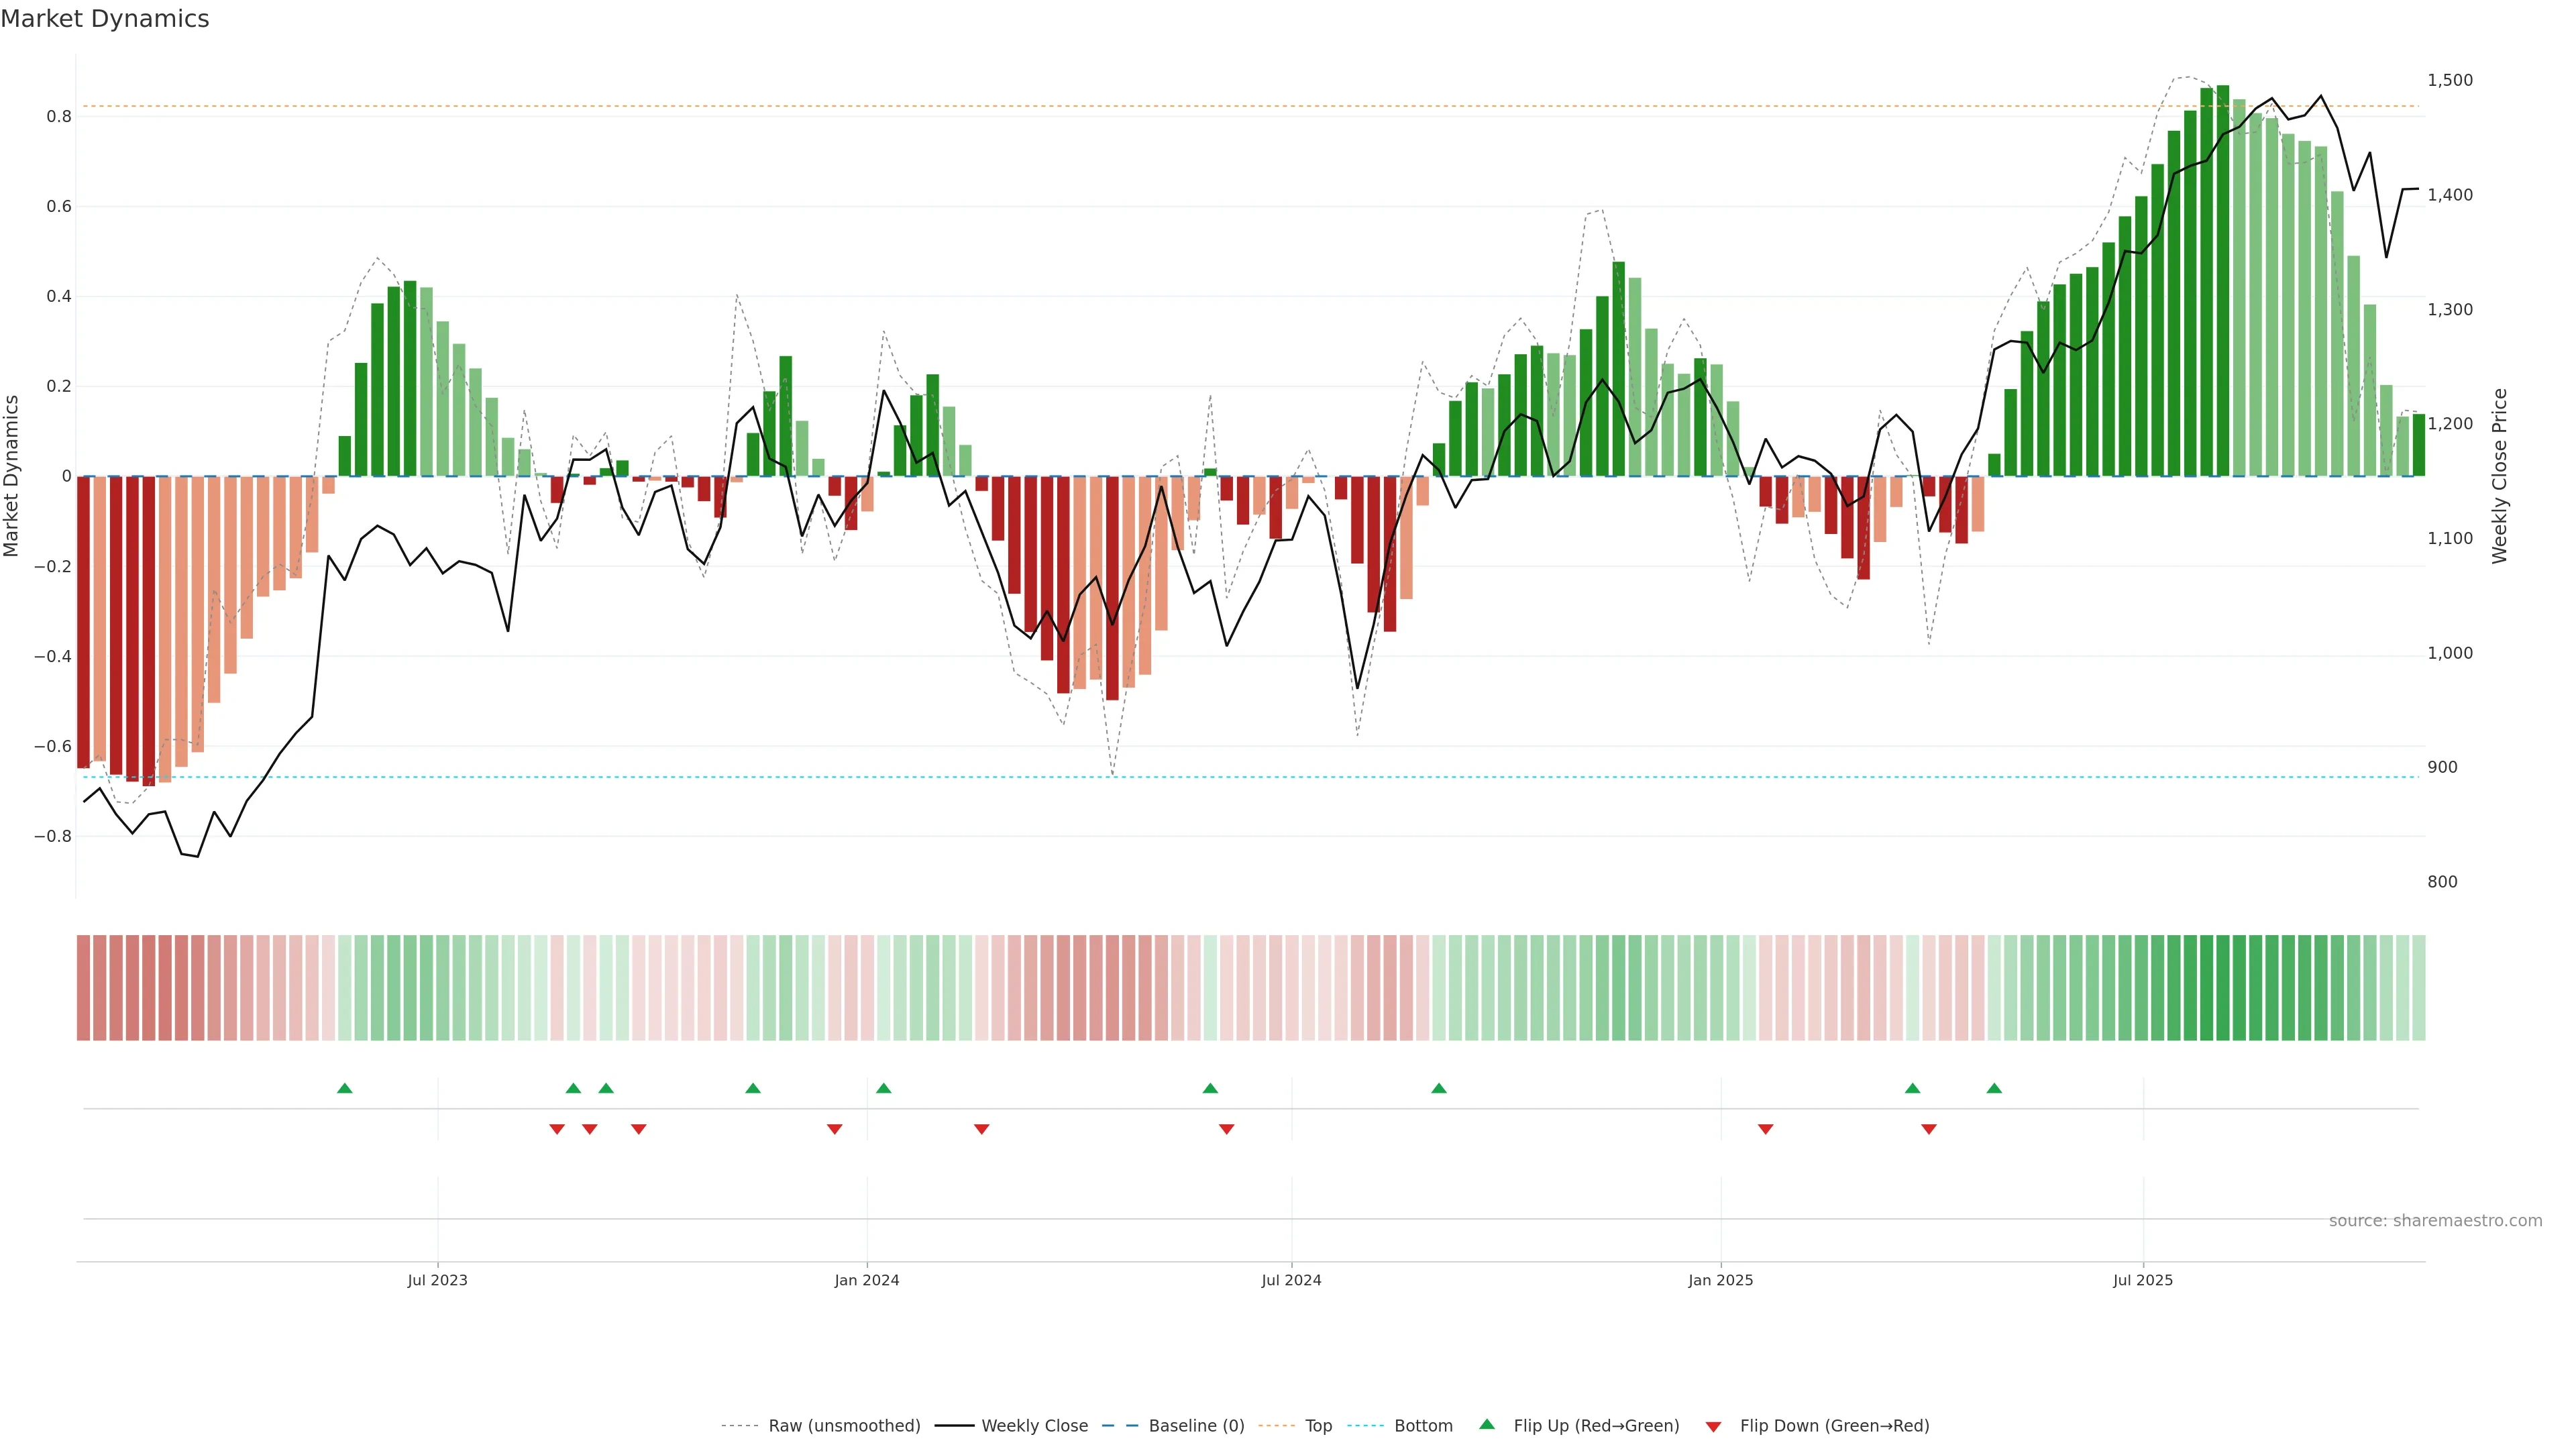Click the Jul 2023 x-axis label
Screen dimensions: 2576x1449
click(437, 1280)
